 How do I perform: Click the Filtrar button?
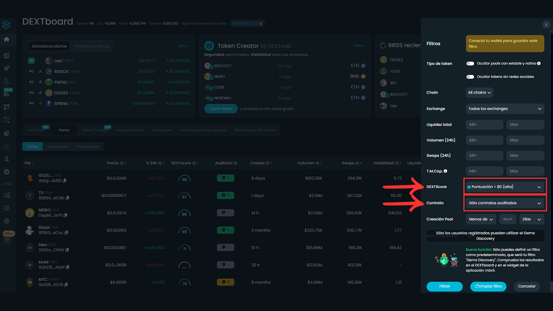444,286
